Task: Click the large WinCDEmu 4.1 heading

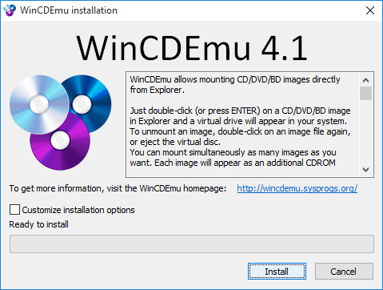Action: click(x=192, y=48)
